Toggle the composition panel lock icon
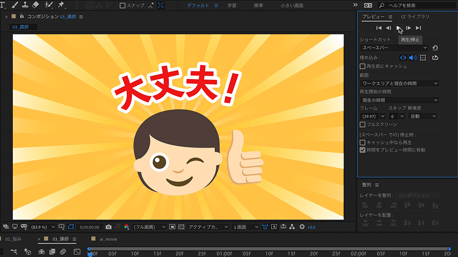 click(x=21, y=17)
